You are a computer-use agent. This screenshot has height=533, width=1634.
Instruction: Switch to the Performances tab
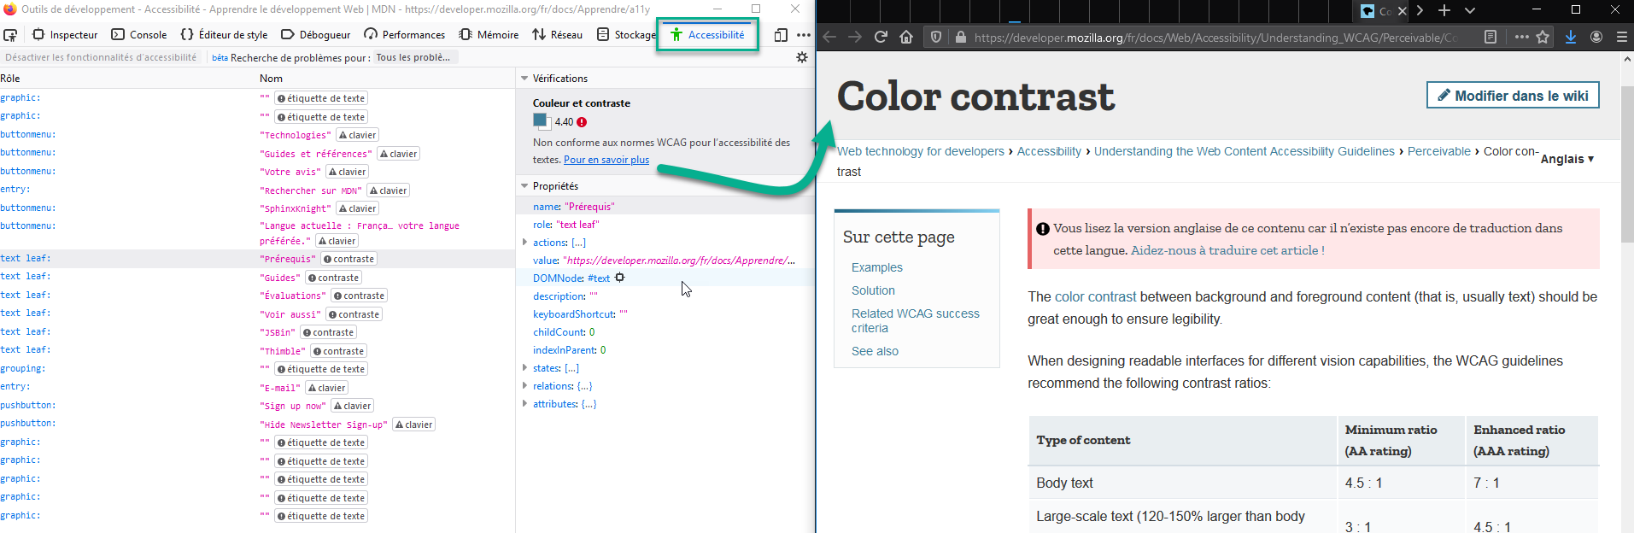tap(405, 35)
